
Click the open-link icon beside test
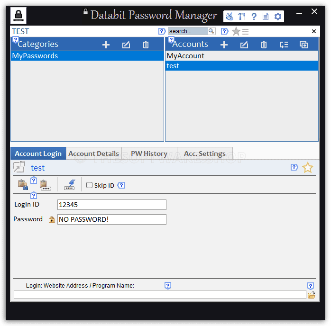[19, 167]
